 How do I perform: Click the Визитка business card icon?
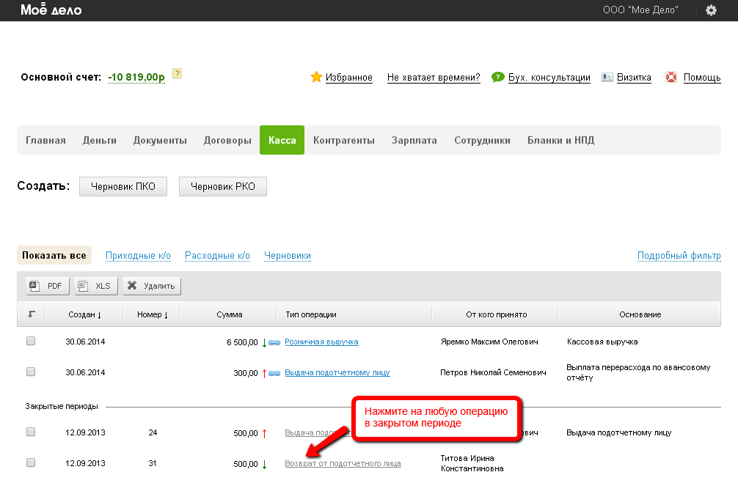click(x=607, y=77)
